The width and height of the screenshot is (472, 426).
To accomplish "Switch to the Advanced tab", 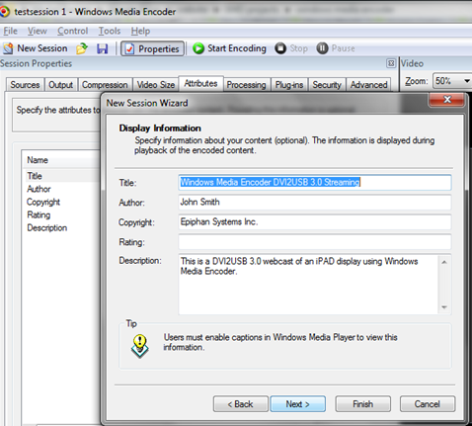I will (368, 85).
